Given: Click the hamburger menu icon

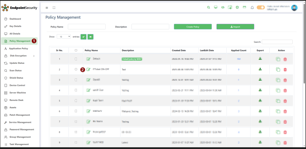Looking at the screenshot, I should pos(47,7).
